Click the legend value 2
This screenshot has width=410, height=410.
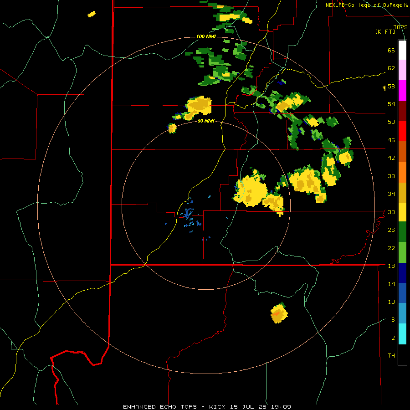(393, 338)
